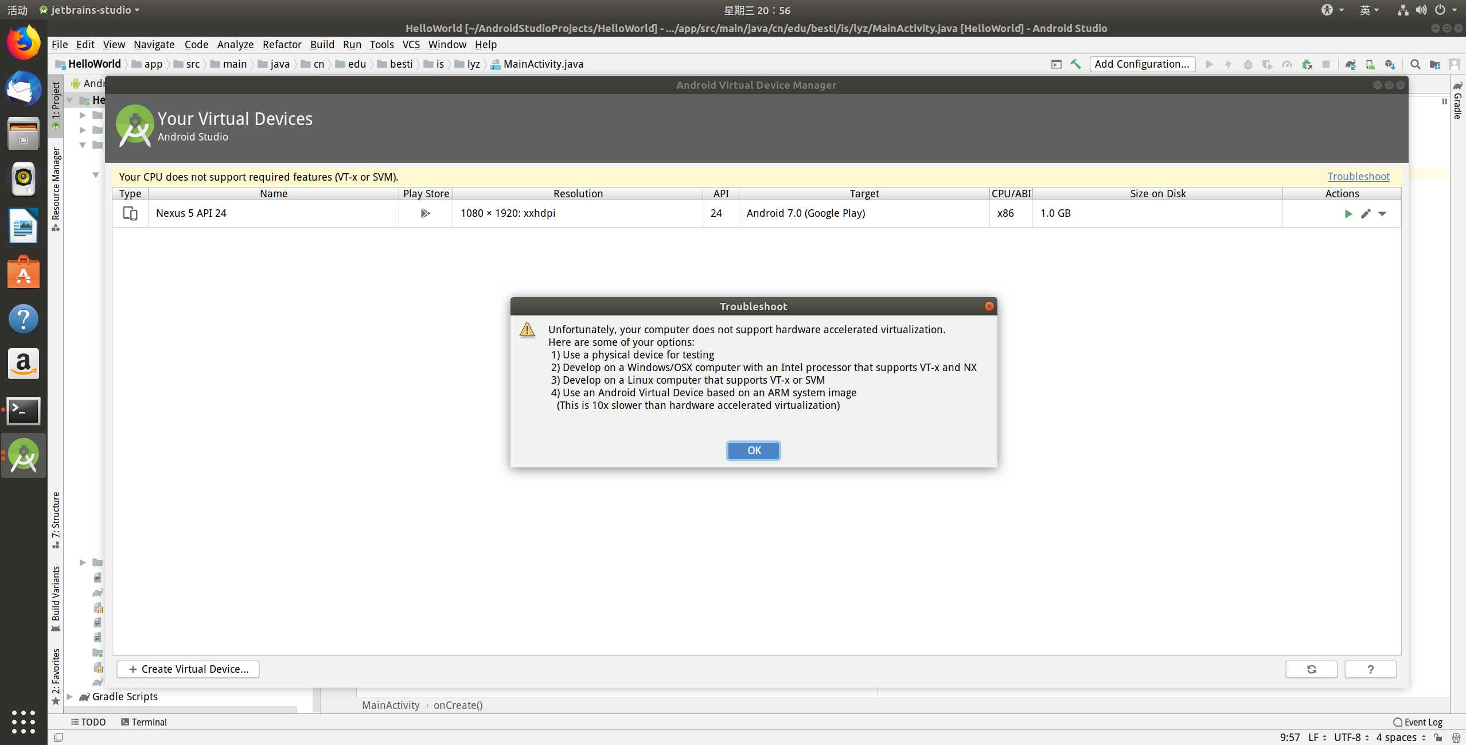Click the Troubleshoot link in warning bar
1466x745 pixels.
click(x=1359, y=176)
